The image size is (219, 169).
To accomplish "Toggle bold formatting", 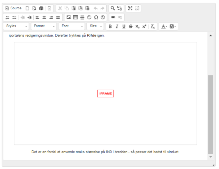I will pos(110,26).
